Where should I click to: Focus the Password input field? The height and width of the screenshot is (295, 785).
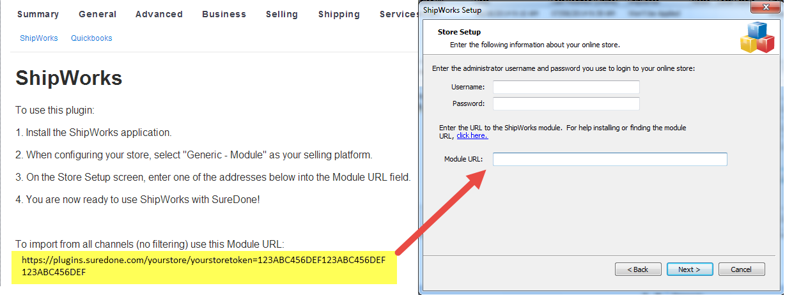566,103
